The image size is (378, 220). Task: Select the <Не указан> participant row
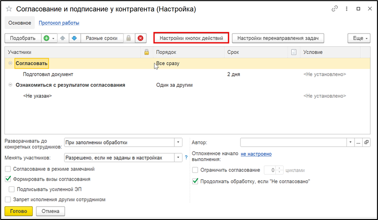click(187, 96)
